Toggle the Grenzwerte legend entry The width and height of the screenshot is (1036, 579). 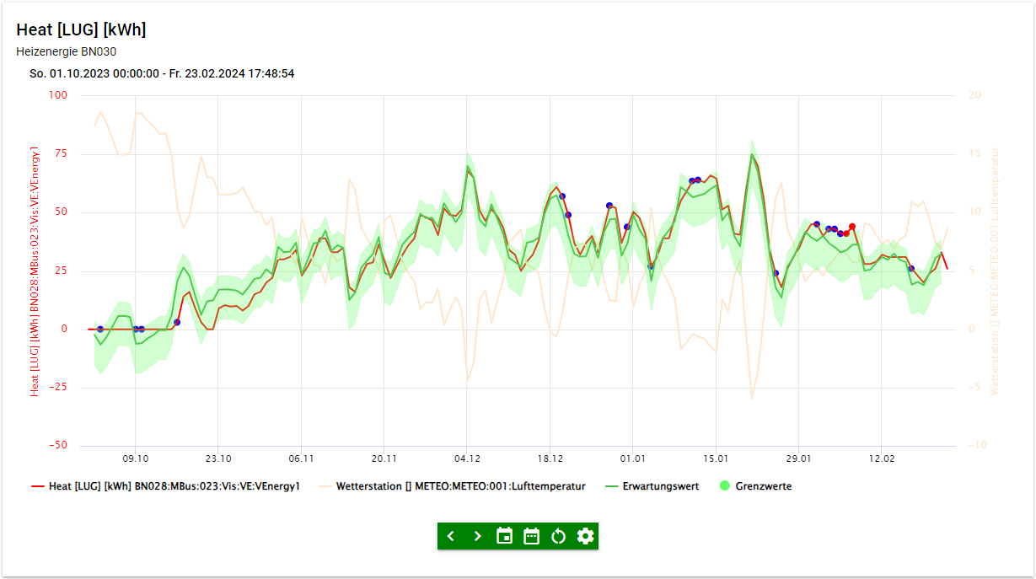[x=763, y=486]
